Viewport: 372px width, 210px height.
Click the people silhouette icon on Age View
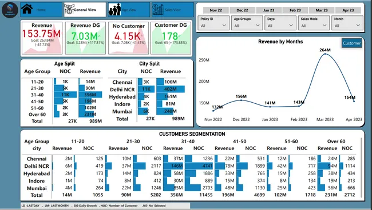tap(114, 10)
